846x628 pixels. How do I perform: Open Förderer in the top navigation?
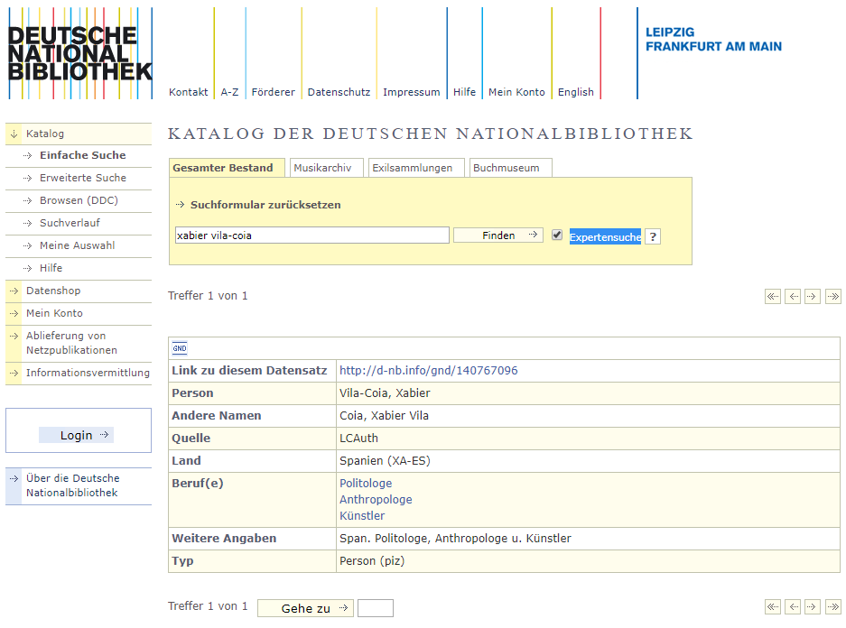[274, 92]
